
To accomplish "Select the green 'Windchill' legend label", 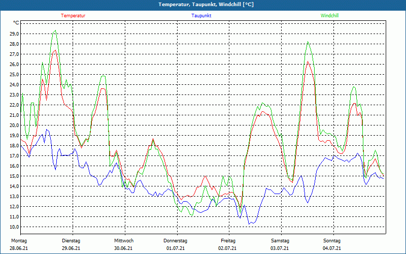I will point(329,16).
